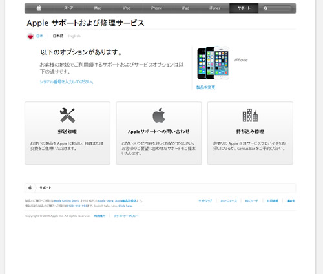Open the Apple Store footer link

click(x=106, y=201)
